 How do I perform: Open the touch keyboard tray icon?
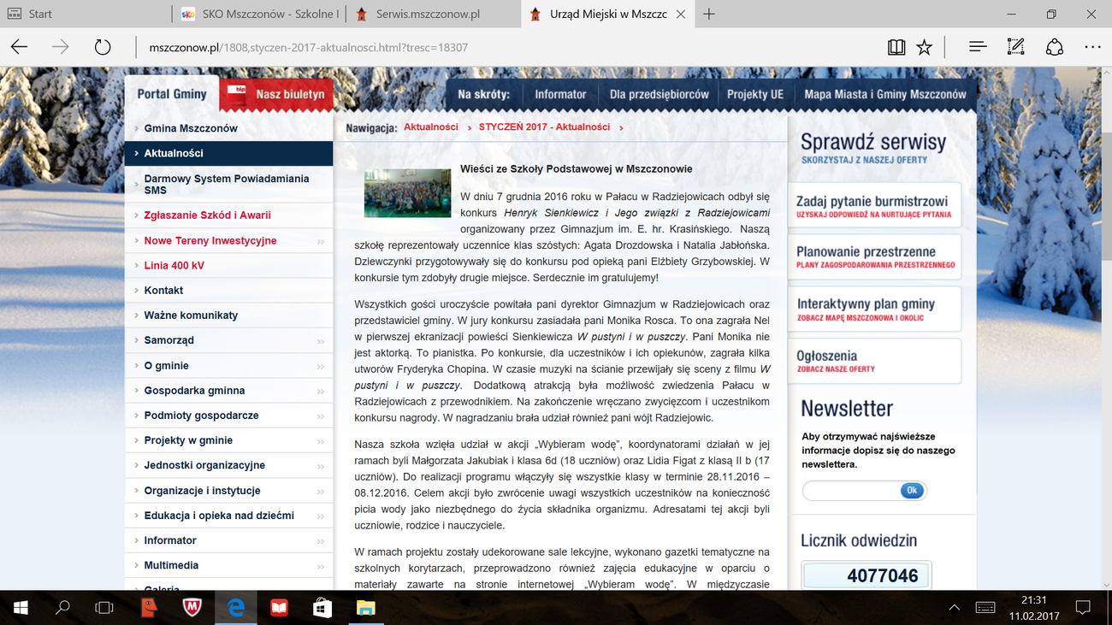[x=985, y=608]
